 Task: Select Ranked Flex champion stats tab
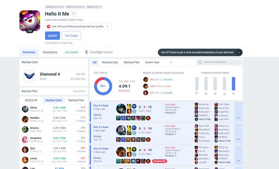(76, 100)
